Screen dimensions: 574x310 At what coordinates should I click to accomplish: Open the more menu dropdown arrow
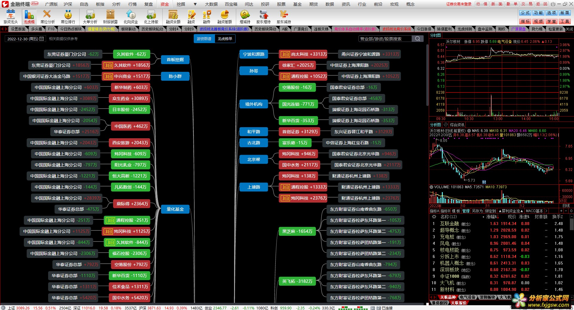coord(195,4)
